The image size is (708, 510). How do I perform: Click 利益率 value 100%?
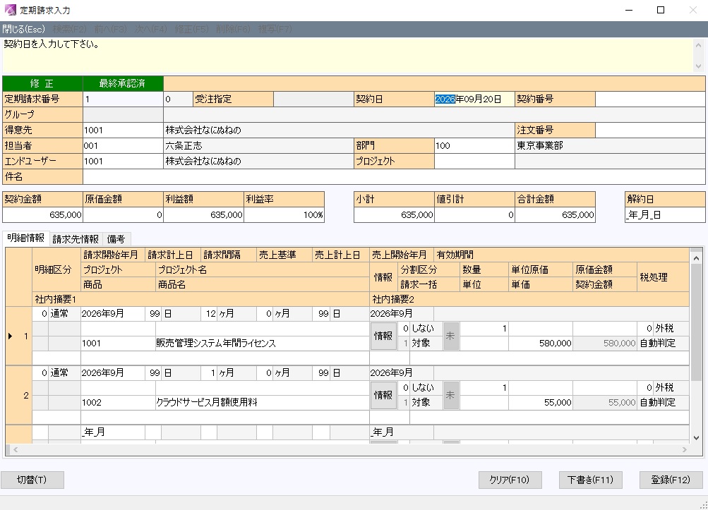pyautogui.click(x=284, y=215)
